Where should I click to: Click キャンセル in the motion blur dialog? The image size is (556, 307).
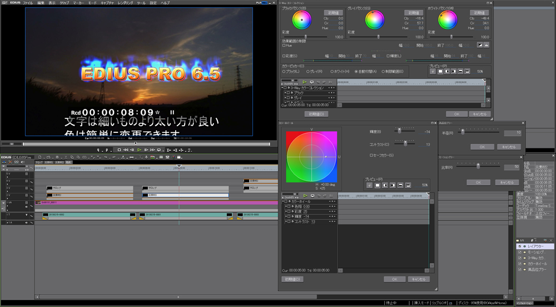pyautogui.click(x=507, y=182)
